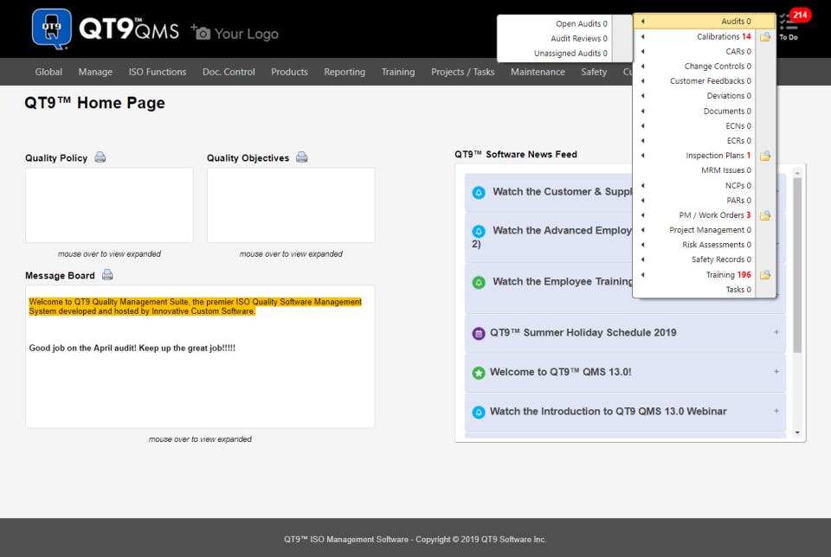Image resolution: width=831 pixels, height=557 pixels.
Task: Click the news feed scrollbar thumb
Action: pyautogui.click(x=797, y=265)
